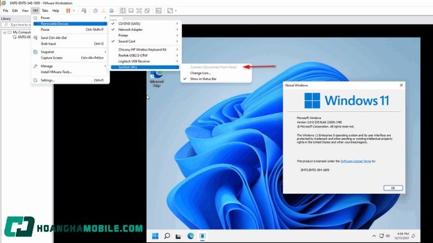The image size is (433, 243).
Task: Open the Tabs menu
Action: point(45,10)
